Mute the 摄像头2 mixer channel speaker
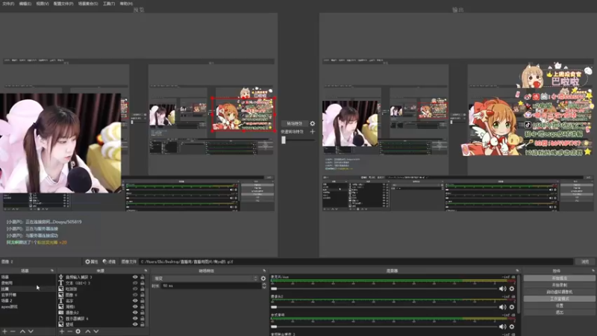 point(502,307)
